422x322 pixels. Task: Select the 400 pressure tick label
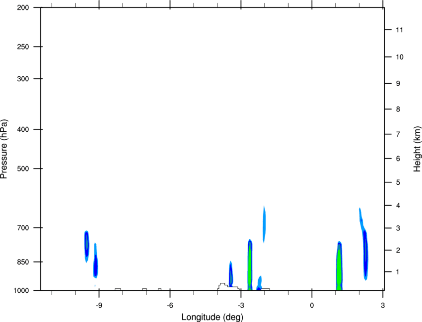23,129
